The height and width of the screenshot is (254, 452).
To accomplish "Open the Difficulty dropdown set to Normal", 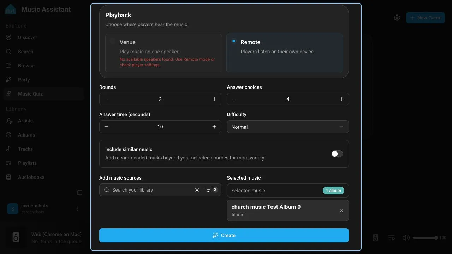I will (x=288, y=127).
